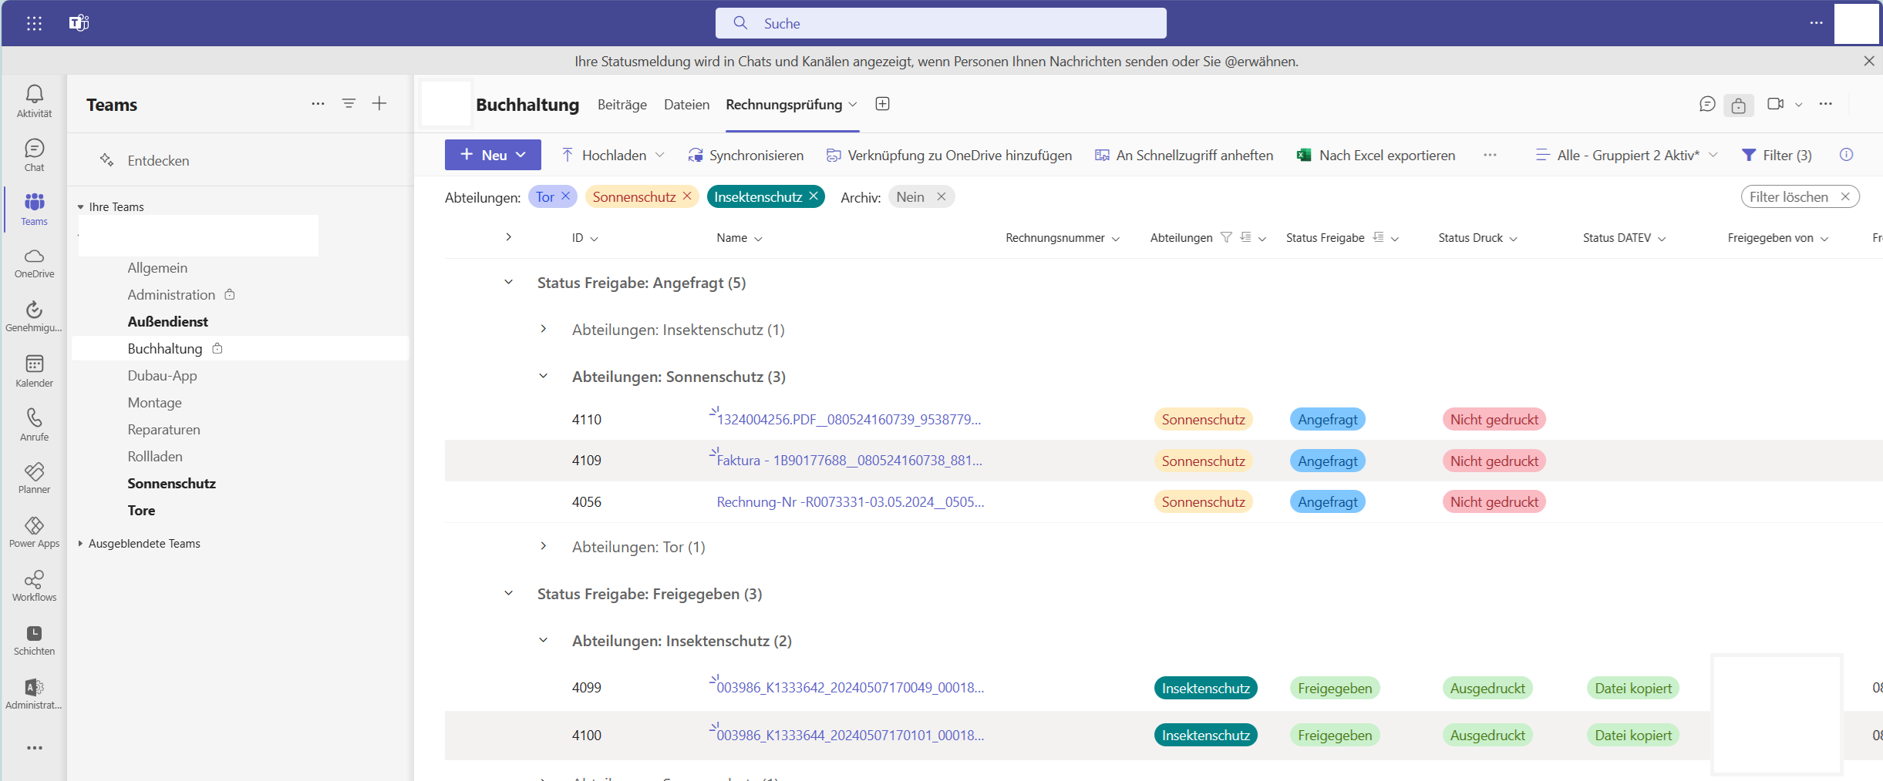Expand the Abteilungen: Insektenschutz (1) group
Image resolution: width=1883 pixels, height=781 pixels.
coord(544,330)
